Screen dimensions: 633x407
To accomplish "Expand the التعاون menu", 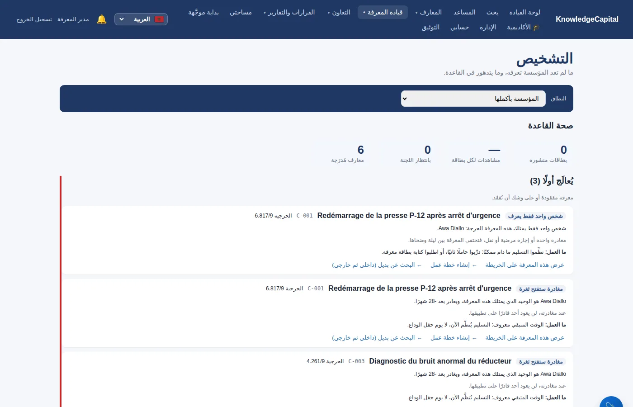I will [339, 12].
